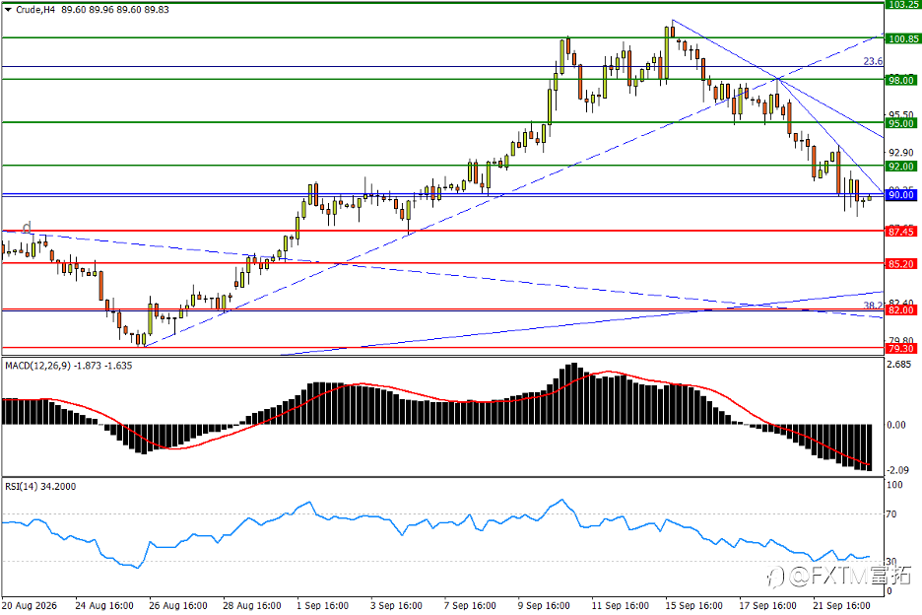Click the triangle arrow beside Crude,H4
The image size is (922, 615).
8,10
